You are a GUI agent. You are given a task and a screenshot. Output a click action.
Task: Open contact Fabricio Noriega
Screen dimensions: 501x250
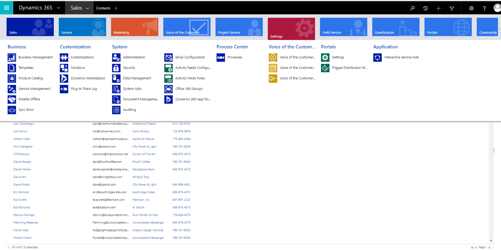24,215
